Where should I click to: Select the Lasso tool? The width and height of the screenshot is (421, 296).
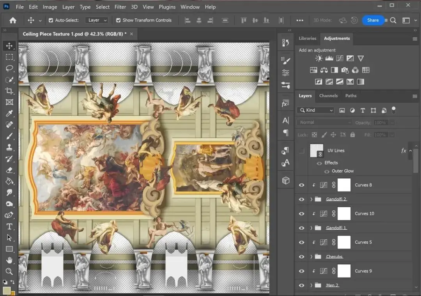tap(9, 68)
